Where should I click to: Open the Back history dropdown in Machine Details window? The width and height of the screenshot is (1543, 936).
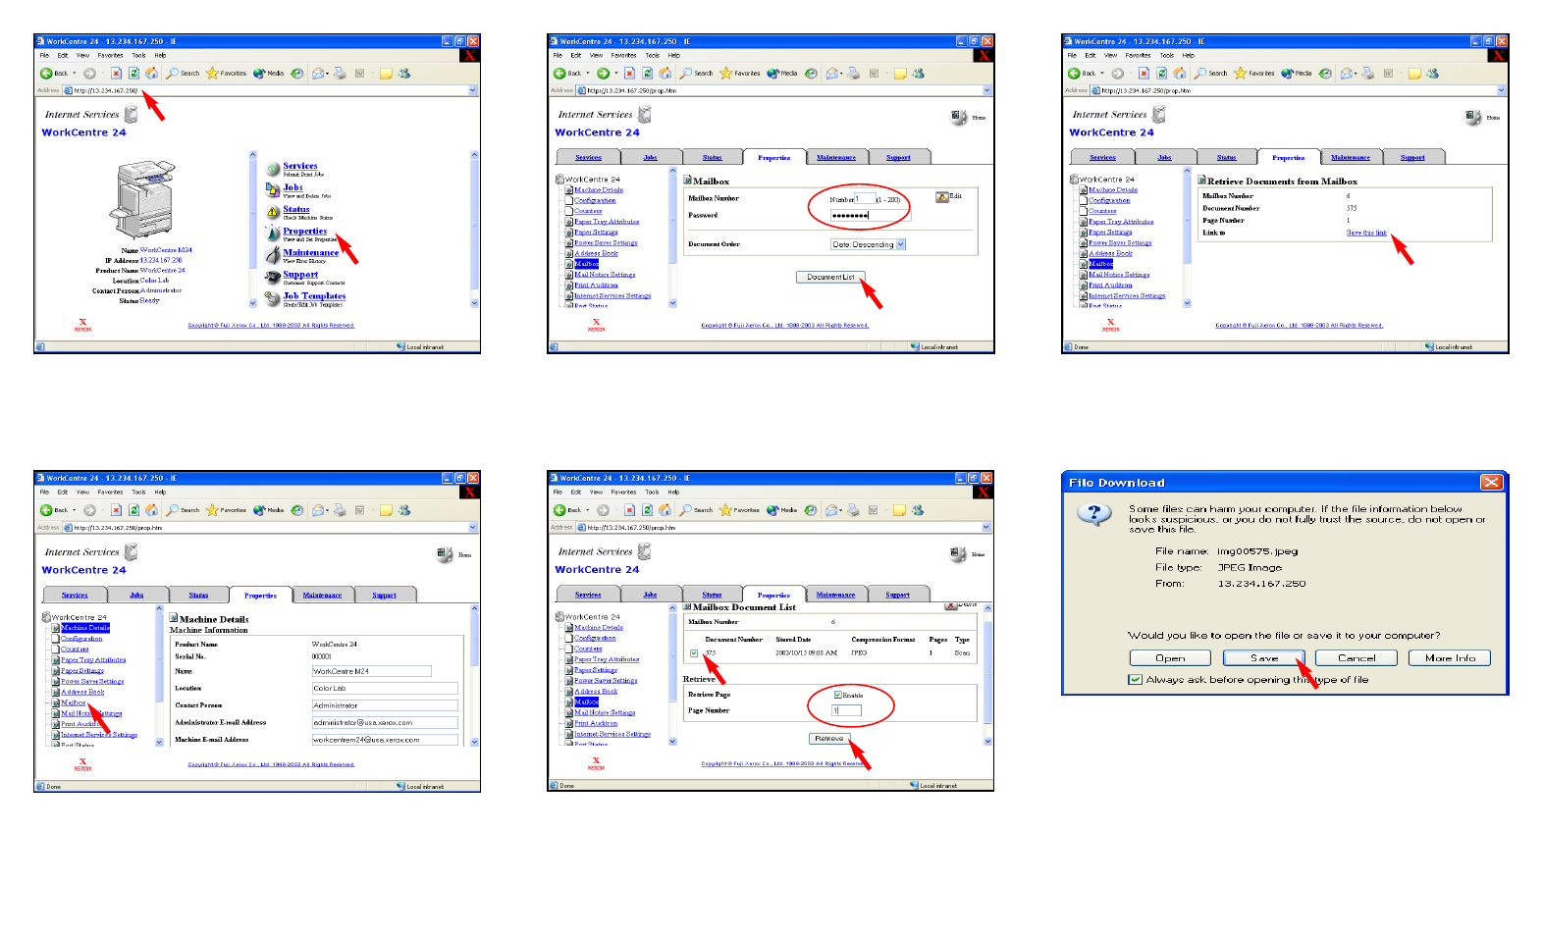74,510
